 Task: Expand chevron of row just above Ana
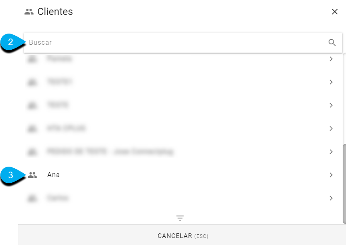(331, 152)
